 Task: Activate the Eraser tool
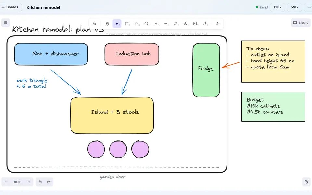point(205,24)
